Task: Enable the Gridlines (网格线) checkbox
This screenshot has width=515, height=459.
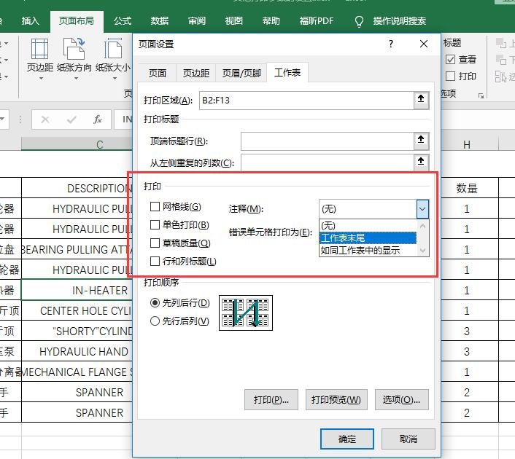Action: click(155, 208)
